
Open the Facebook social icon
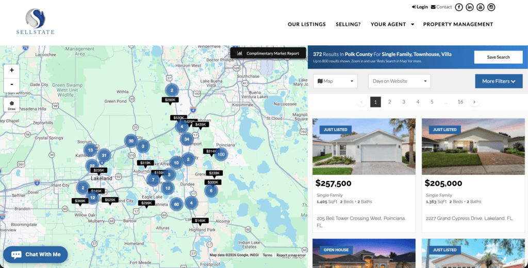[x=458, y=7]
